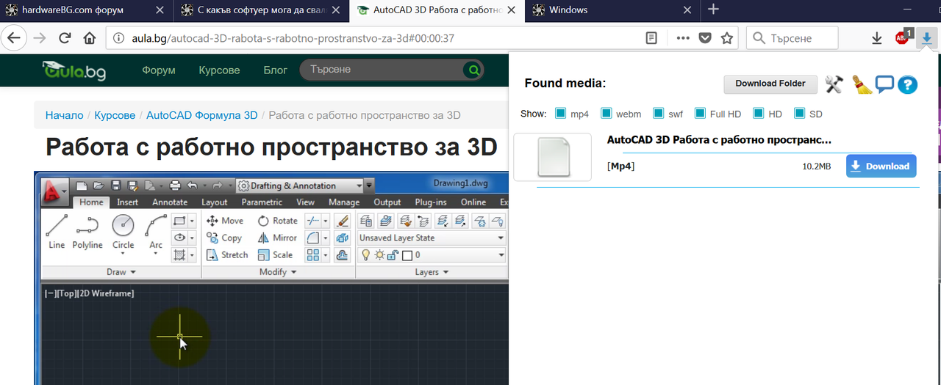Screen dimensions: 941x385
Task: Select the Arc tool
Action: click(x=156, y=232)
